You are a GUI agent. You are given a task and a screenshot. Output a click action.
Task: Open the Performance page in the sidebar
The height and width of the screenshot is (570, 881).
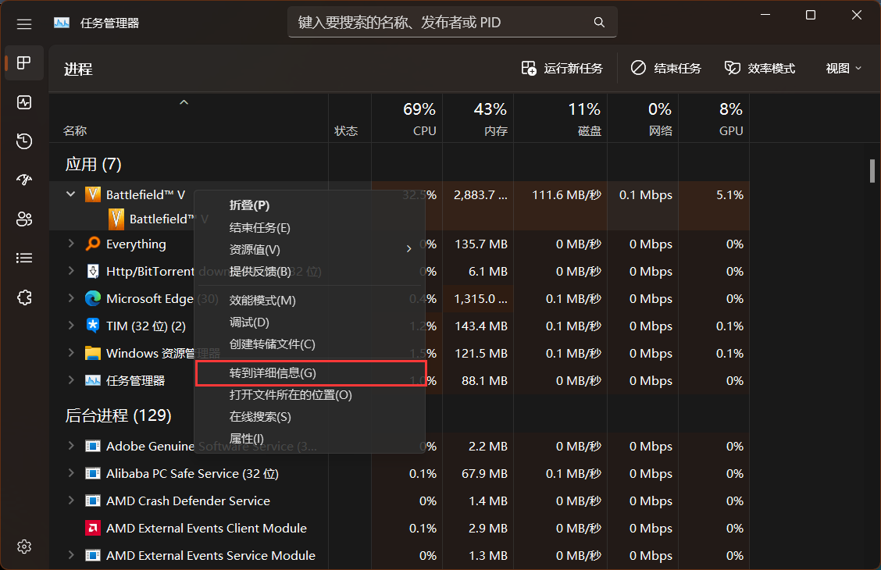pyautogui.click(x=24, y=102)
